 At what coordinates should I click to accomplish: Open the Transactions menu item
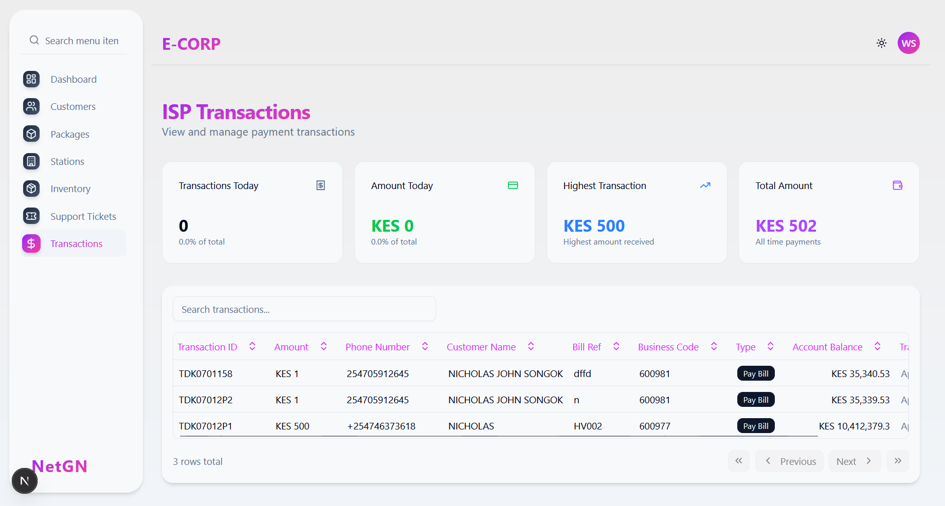click(76, 243)
